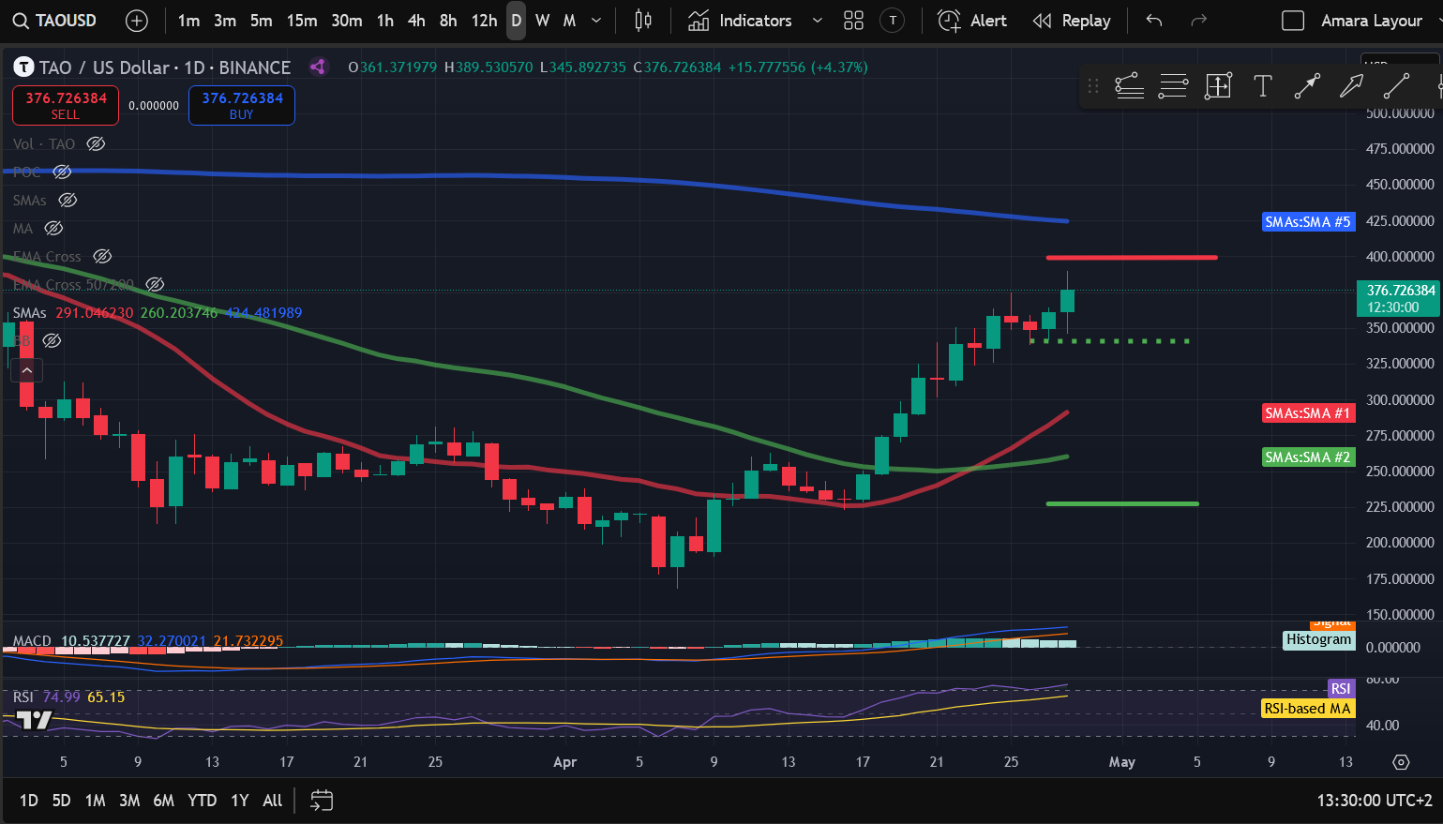
Task: Open the indicator templates grid icon
Action: pos(853,21)
